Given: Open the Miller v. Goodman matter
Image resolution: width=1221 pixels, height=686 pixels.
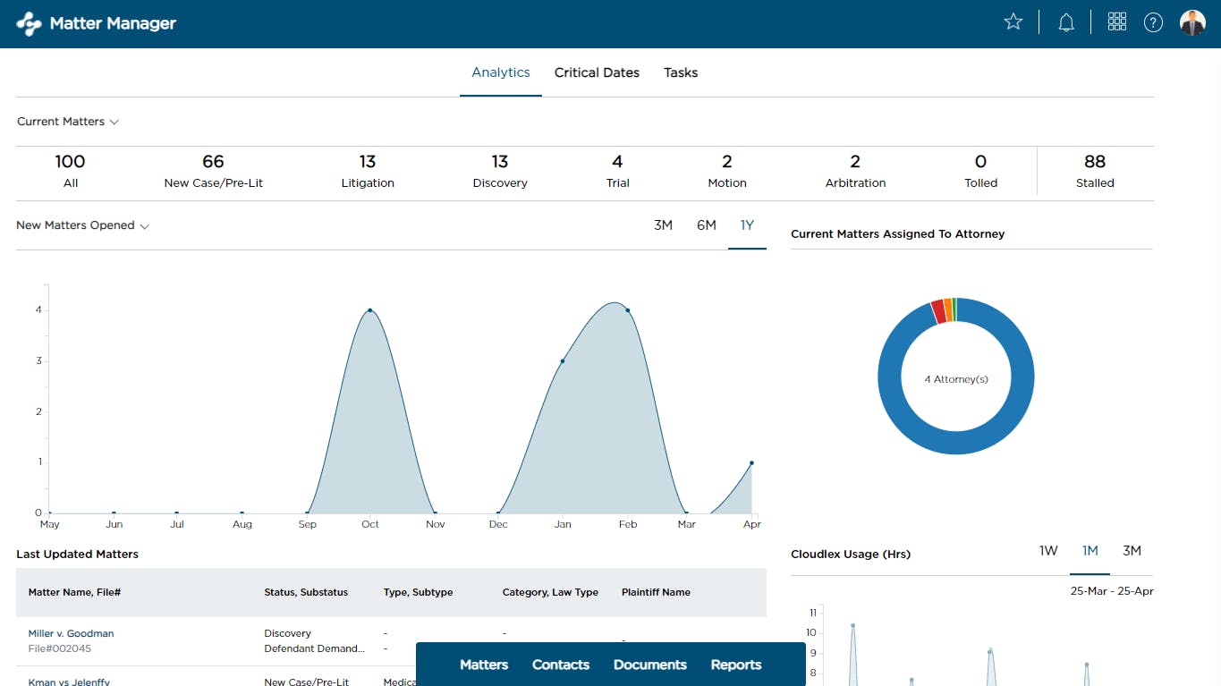Looking at the screenshot, I should [71, 633].
